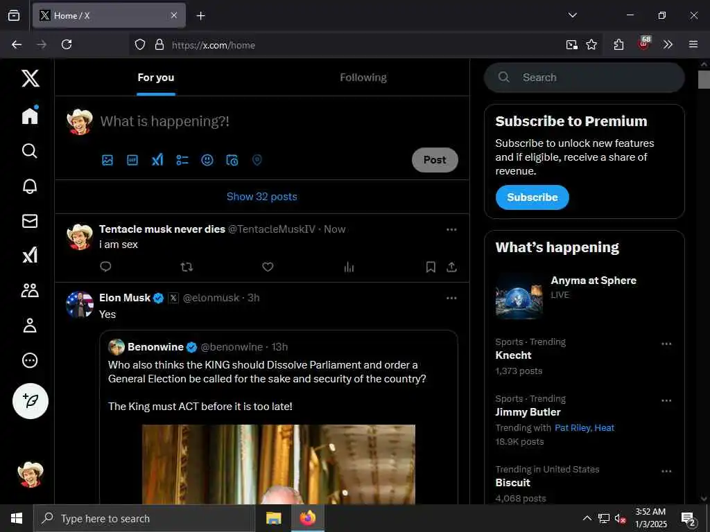Click the round compose post feather button

[x=31, y=401]
